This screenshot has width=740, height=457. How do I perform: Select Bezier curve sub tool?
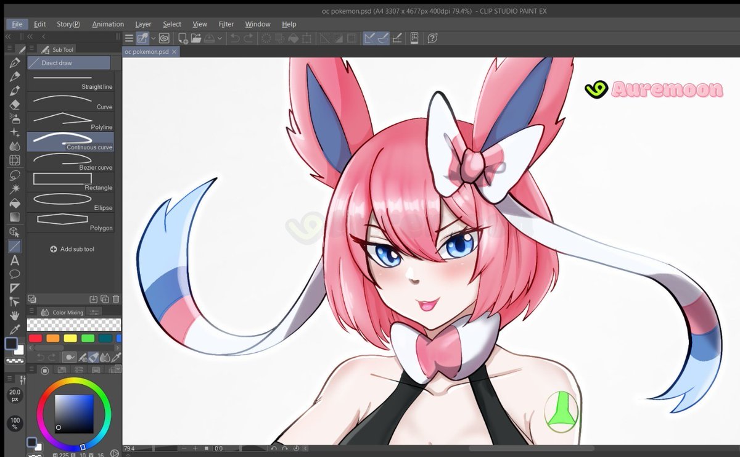(70, 162)
